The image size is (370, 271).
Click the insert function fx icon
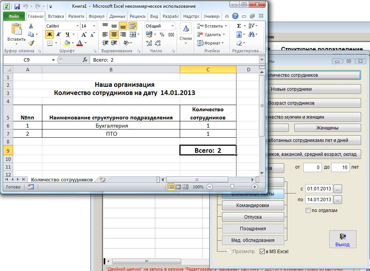(x=85, y=60)
